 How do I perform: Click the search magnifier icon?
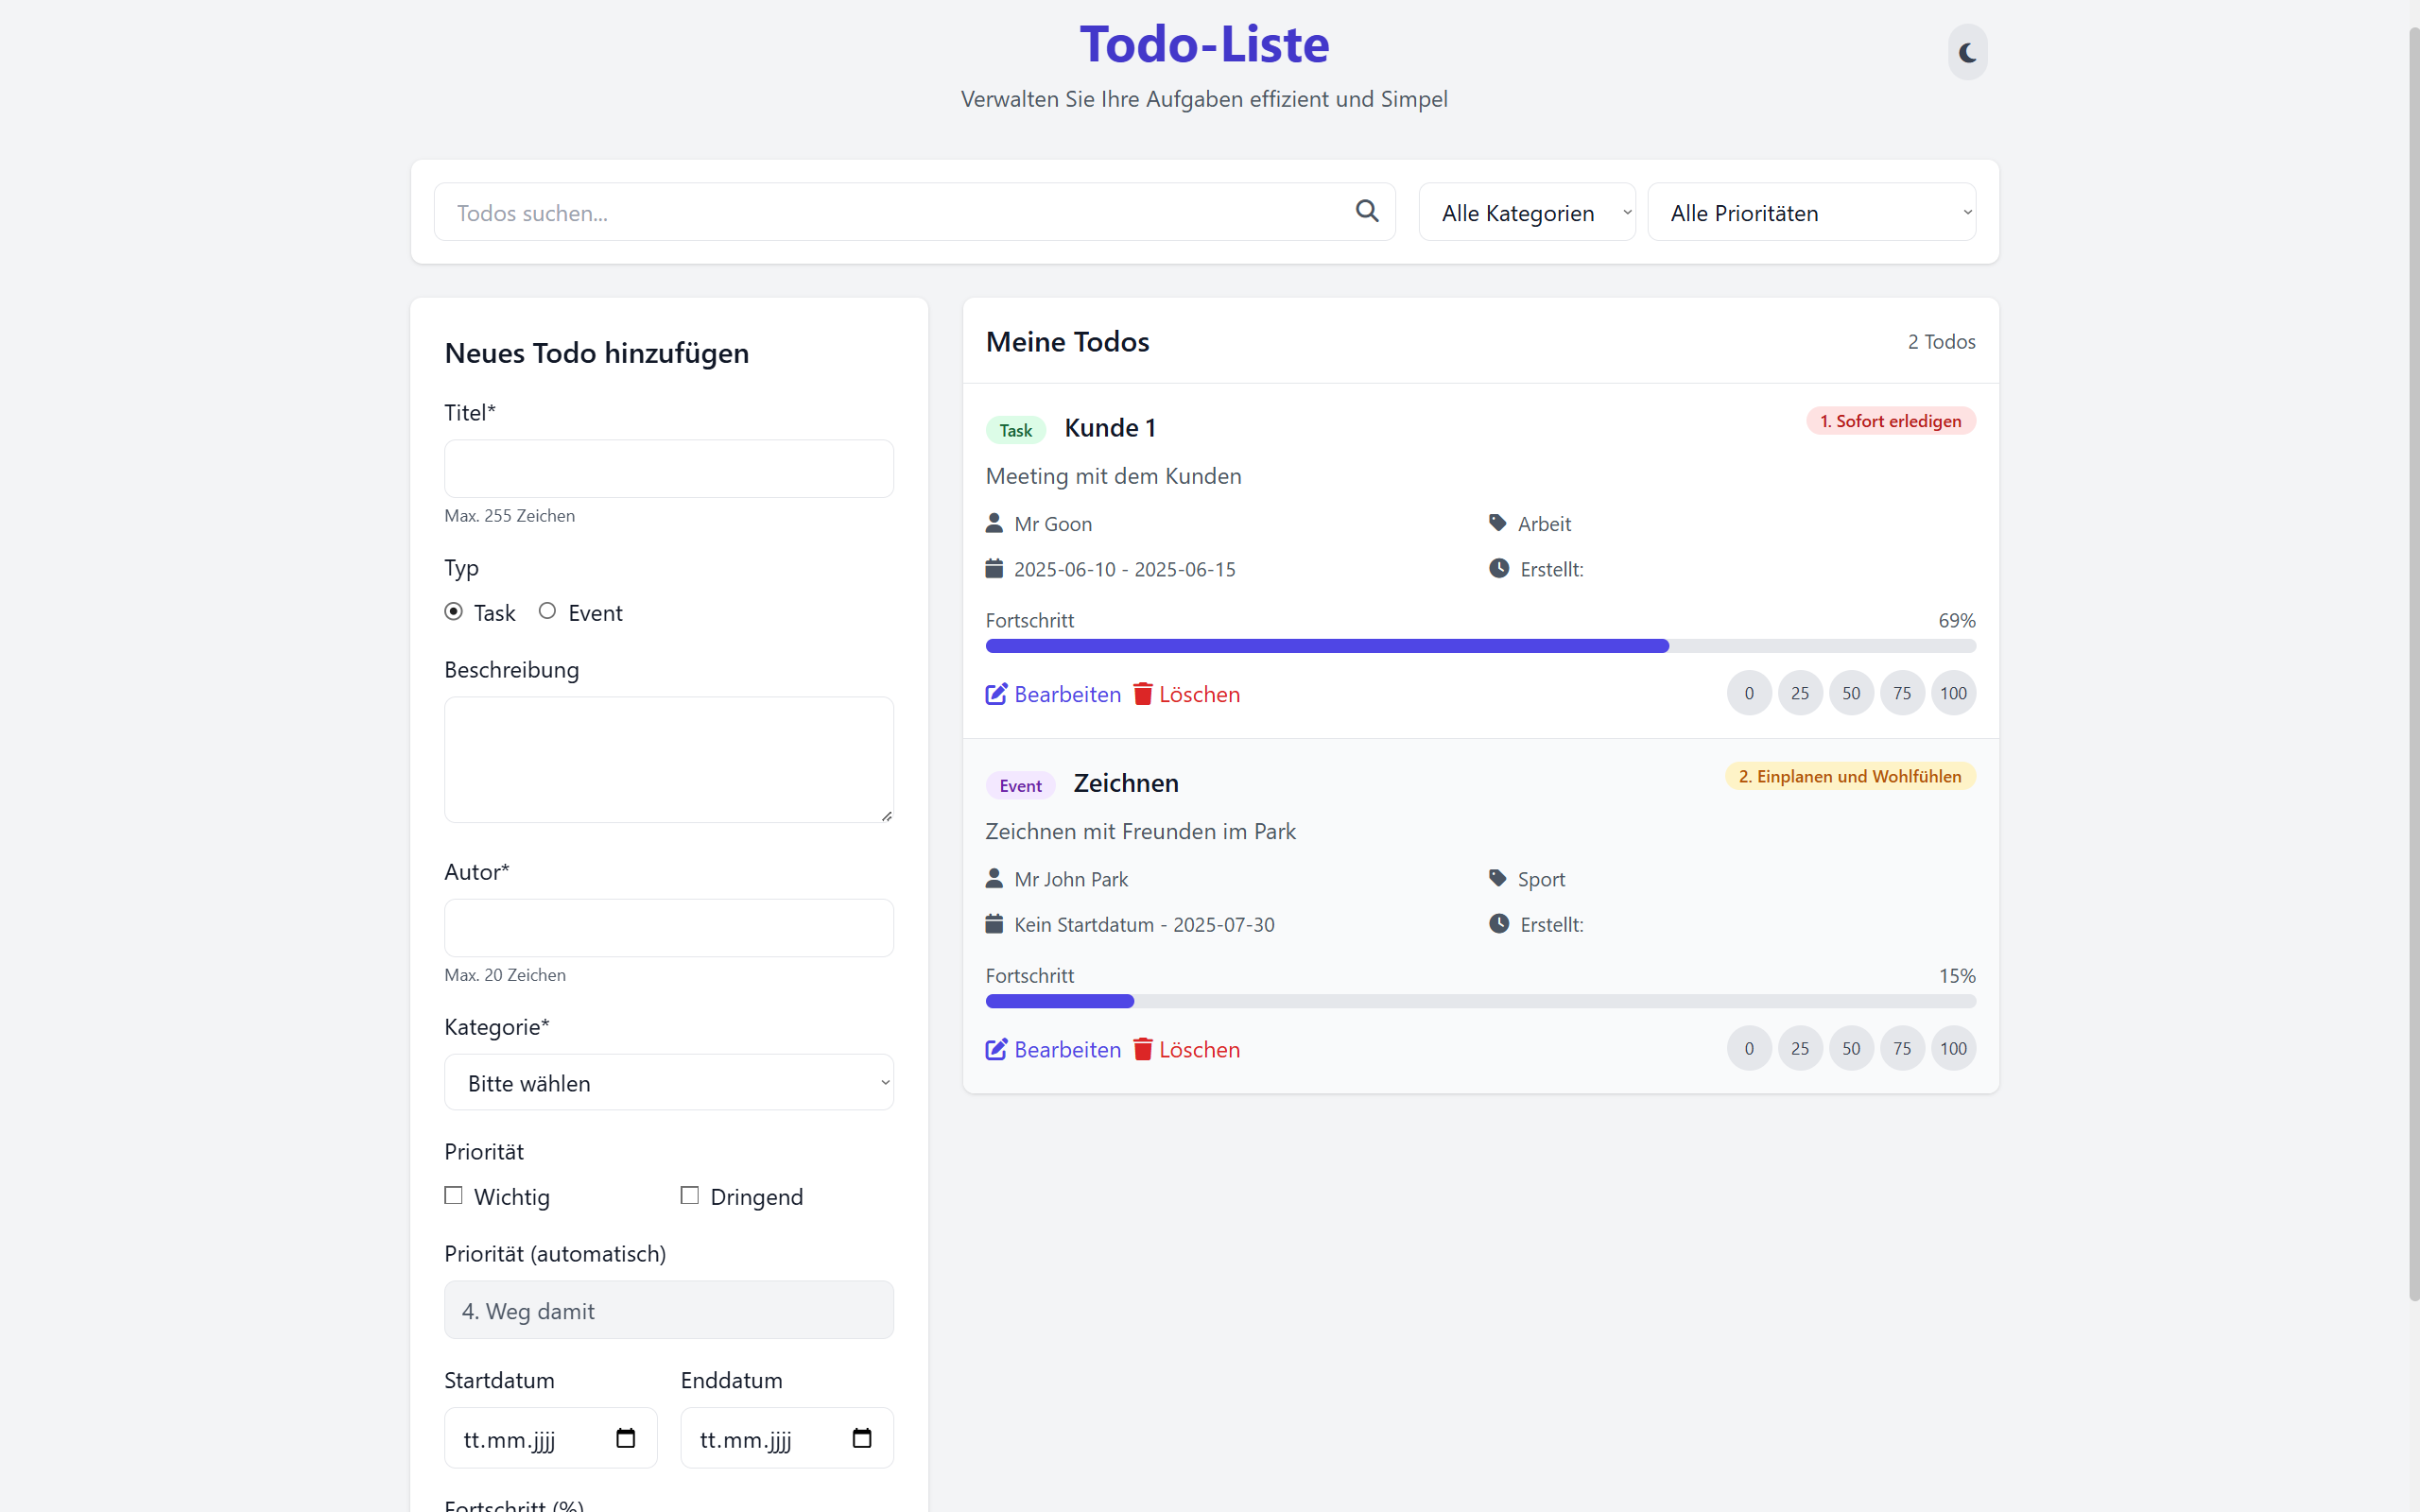[x=1367, y=211]
